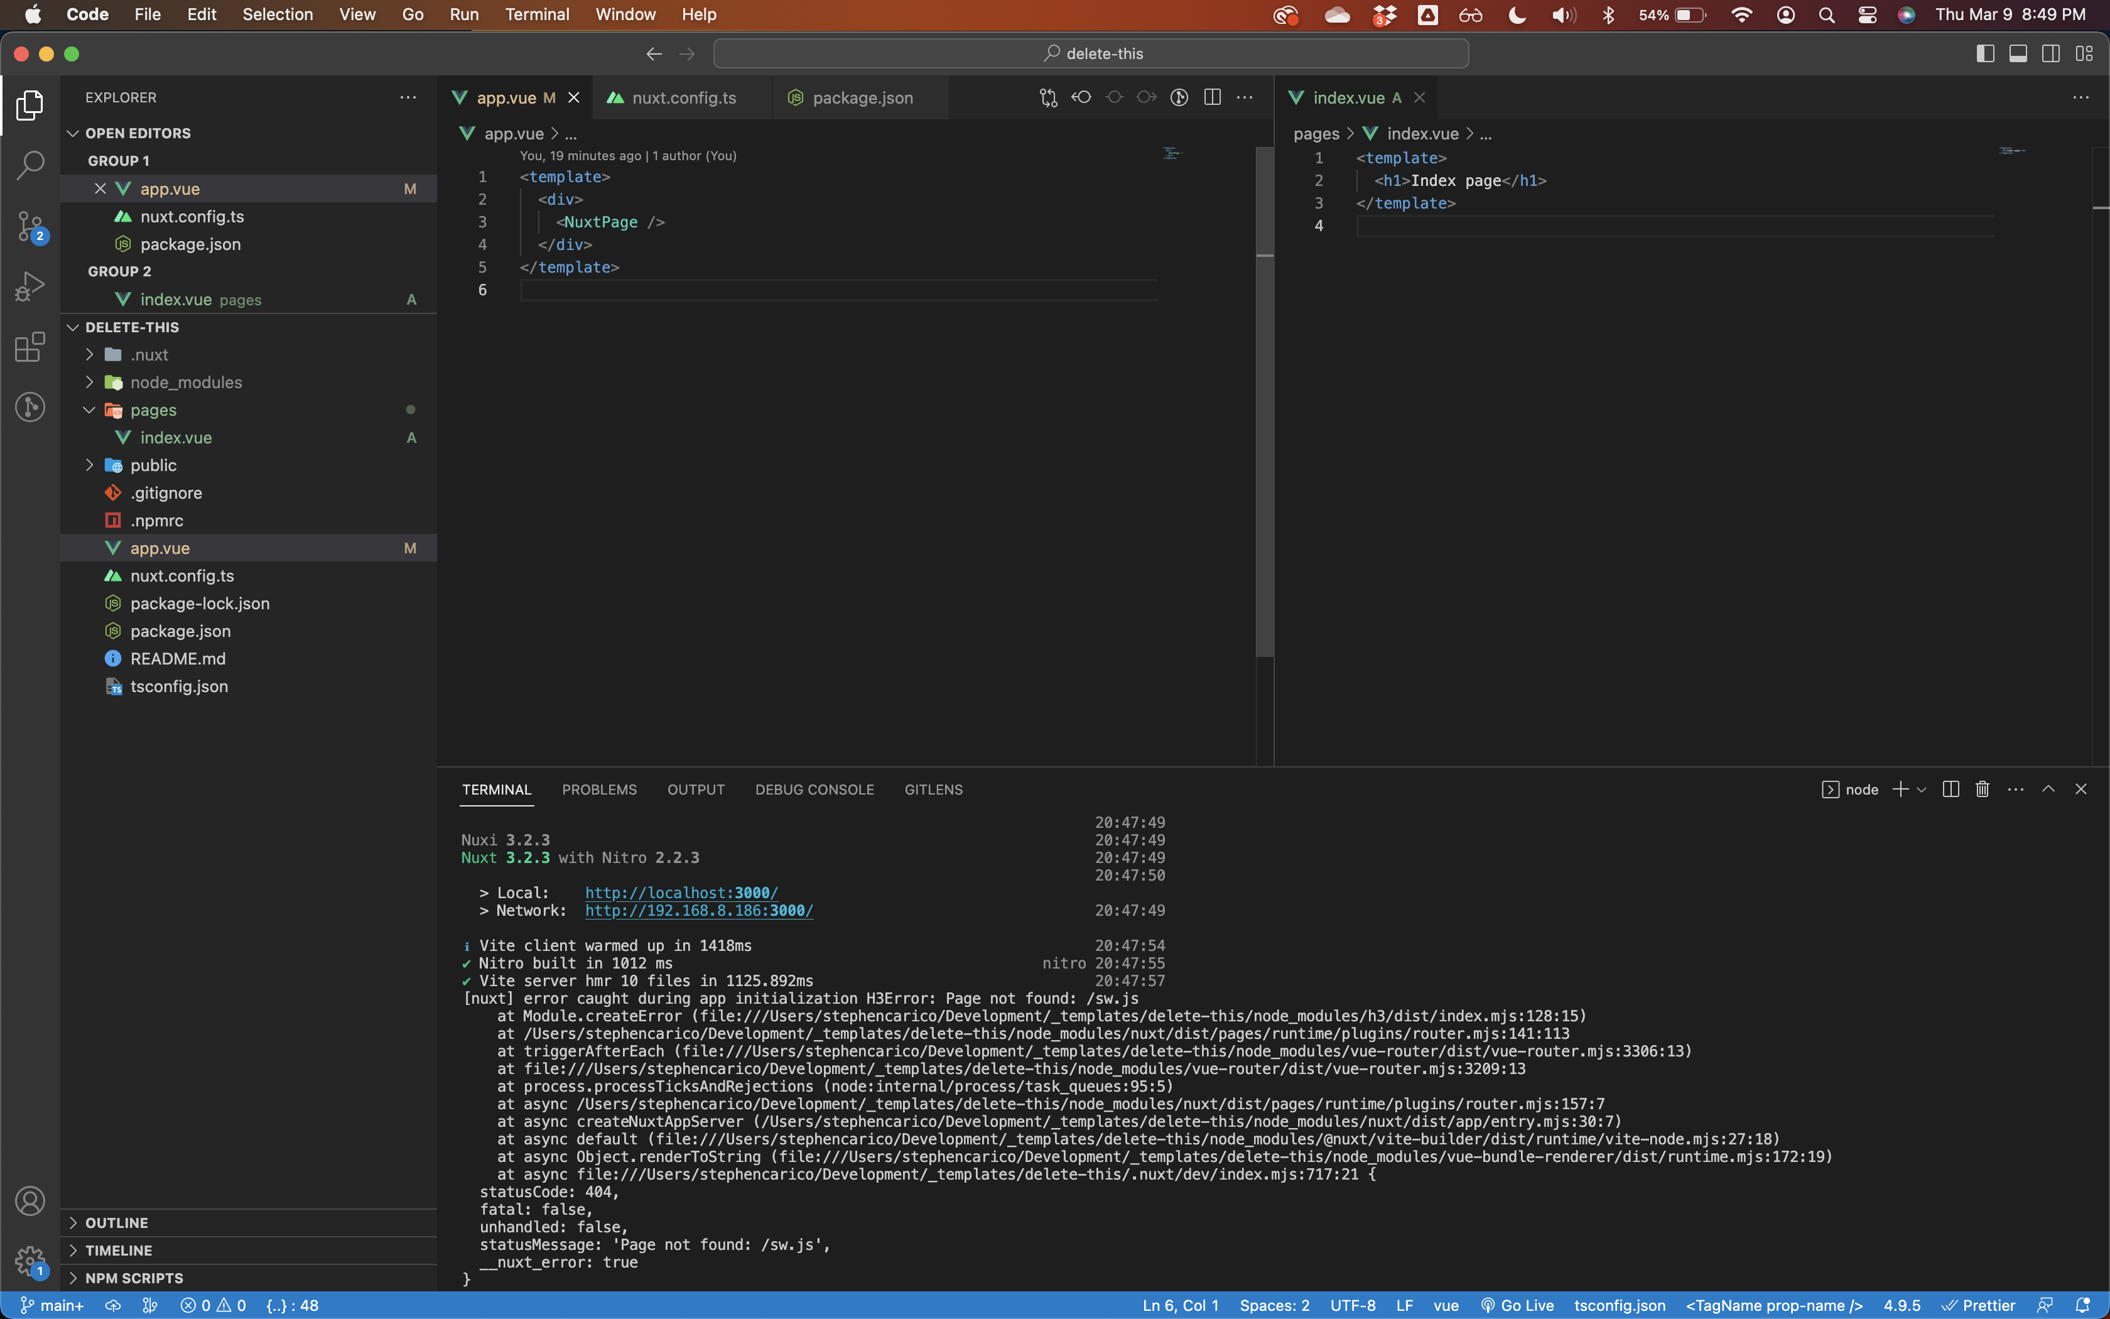Toggle secondary side bar visibility
Image resolution: width=2110 pixels, height=1319 pixels.
2051,54
